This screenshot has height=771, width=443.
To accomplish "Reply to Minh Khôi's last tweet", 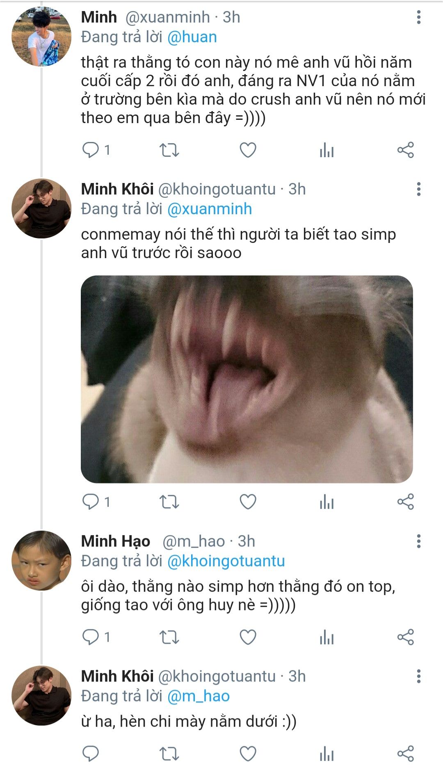I will coord(91,754).
